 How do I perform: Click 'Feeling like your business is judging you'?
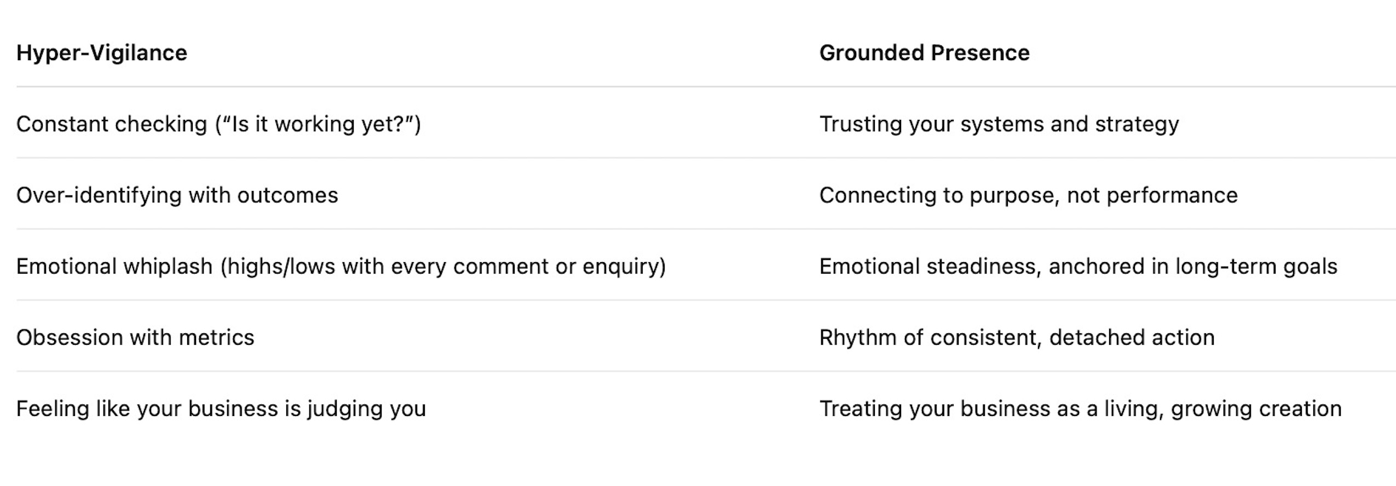point(221,409)
